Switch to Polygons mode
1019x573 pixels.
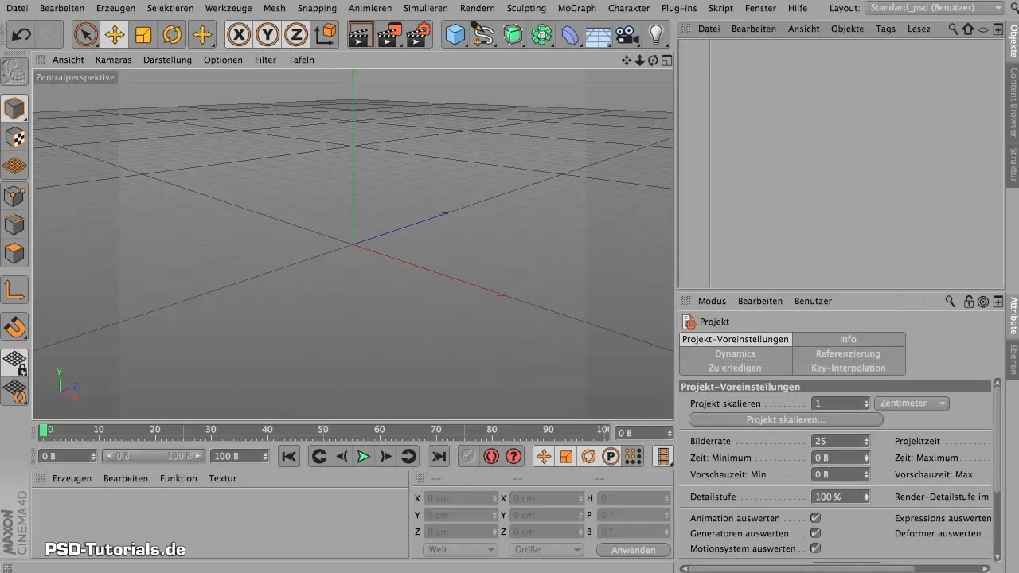point(15,255)
